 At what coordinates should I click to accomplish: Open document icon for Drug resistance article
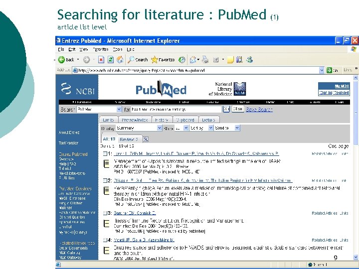point(107,251)
